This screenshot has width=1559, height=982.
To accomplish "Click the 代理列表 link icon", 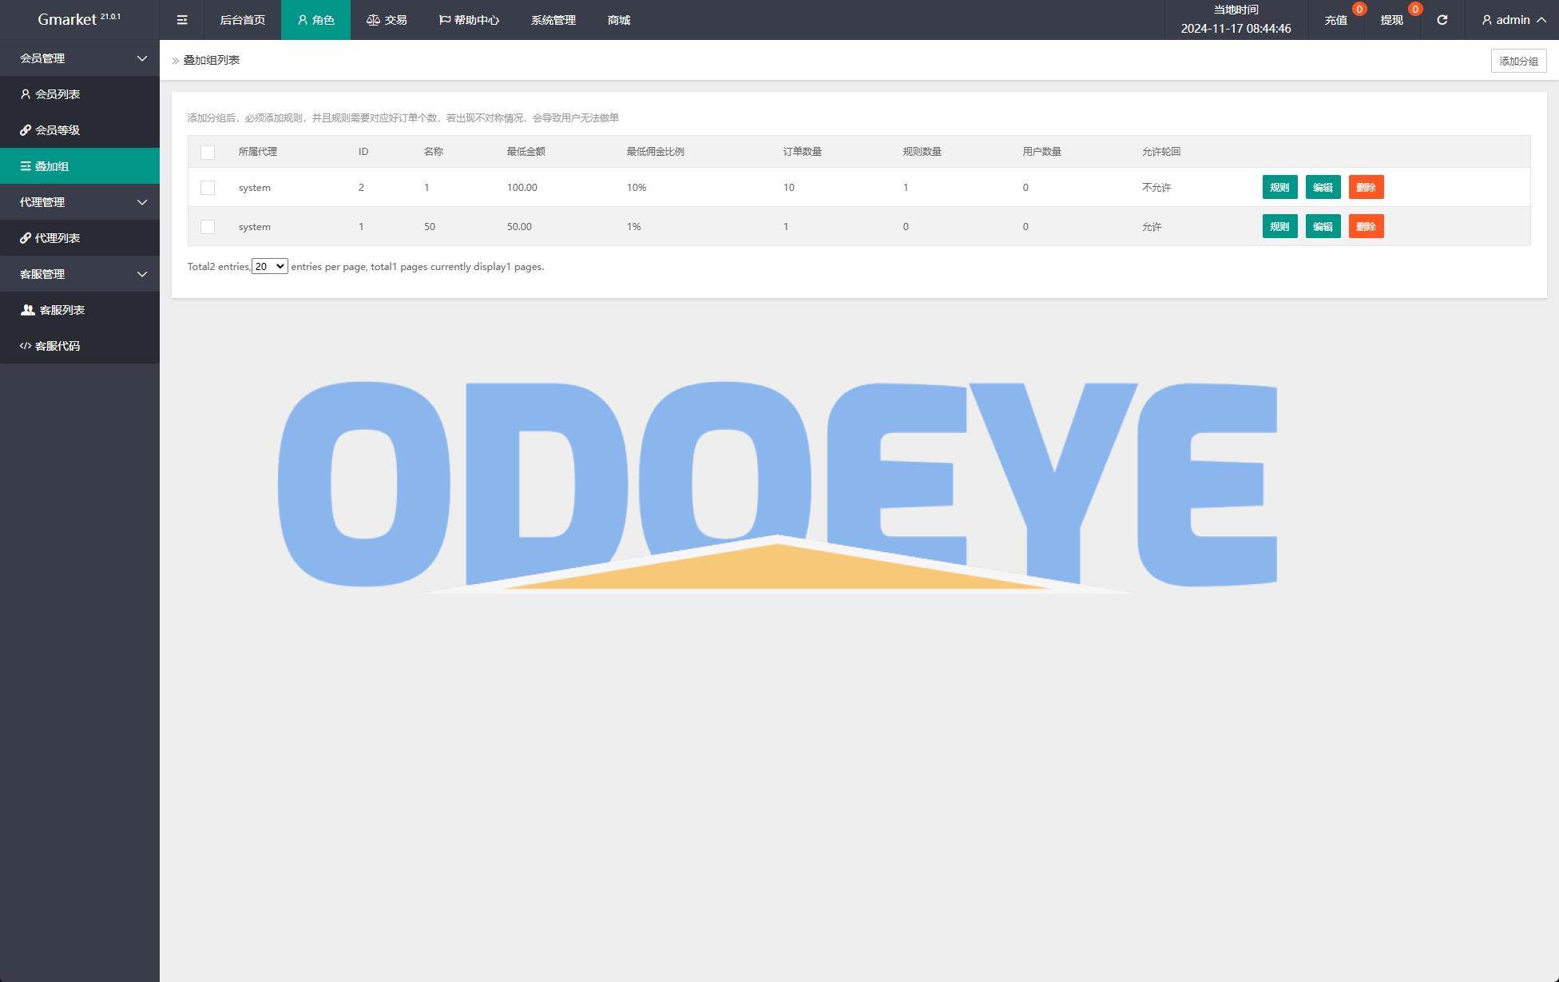I will tap(26, 238).
